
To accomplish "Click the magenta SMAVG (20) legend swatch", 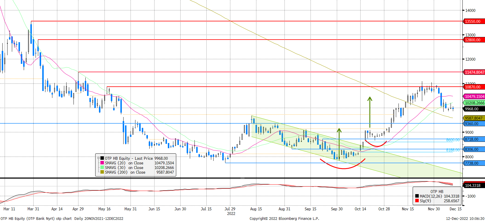I will click(102, 163).
